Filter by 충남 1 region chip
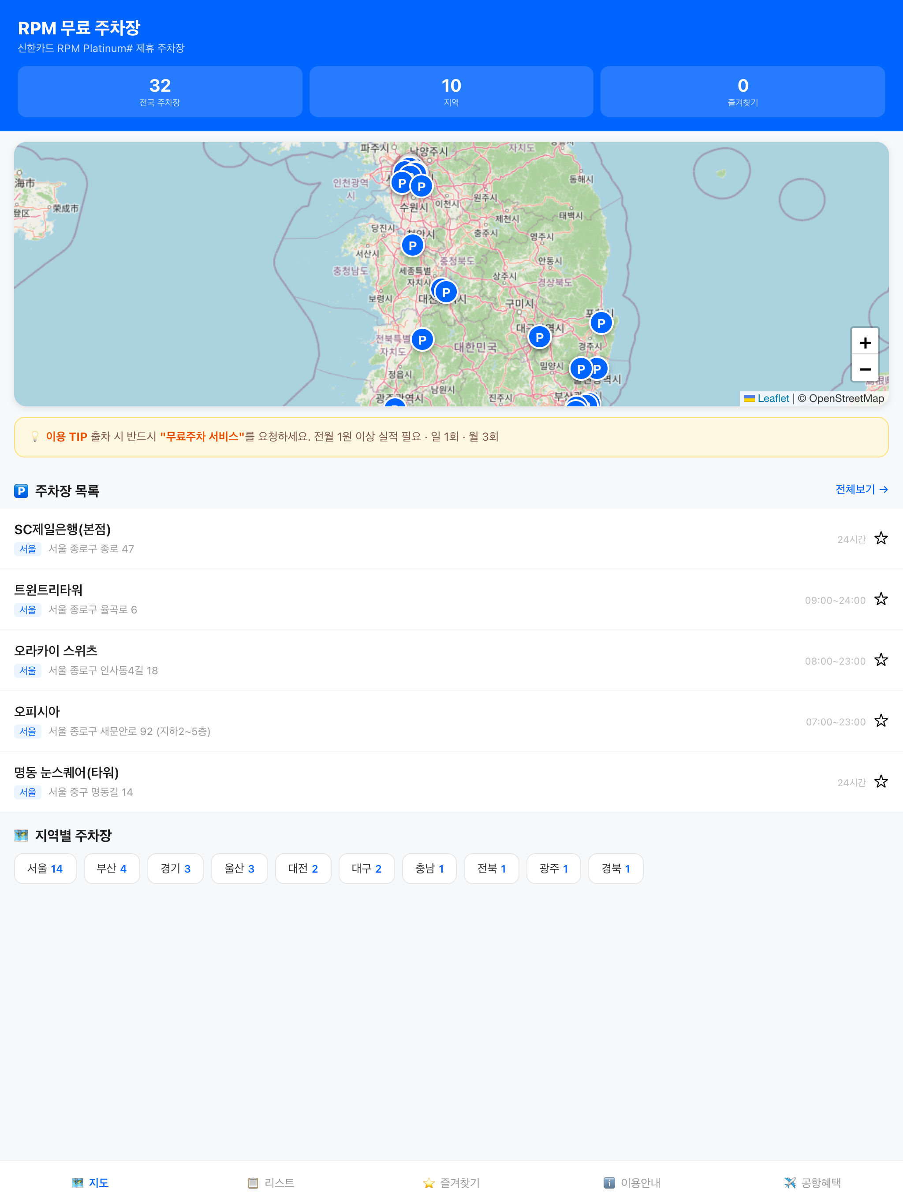903x1204 pixels. (x=429, y=868)
